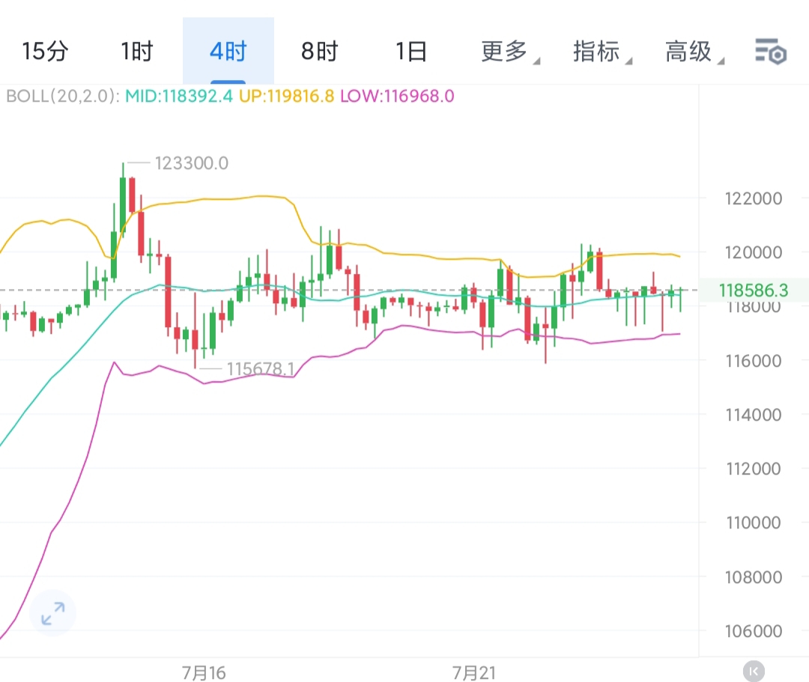Select the 1日 timeframe
The height and width of the screenshot is (682, 809).
(411, 52)
